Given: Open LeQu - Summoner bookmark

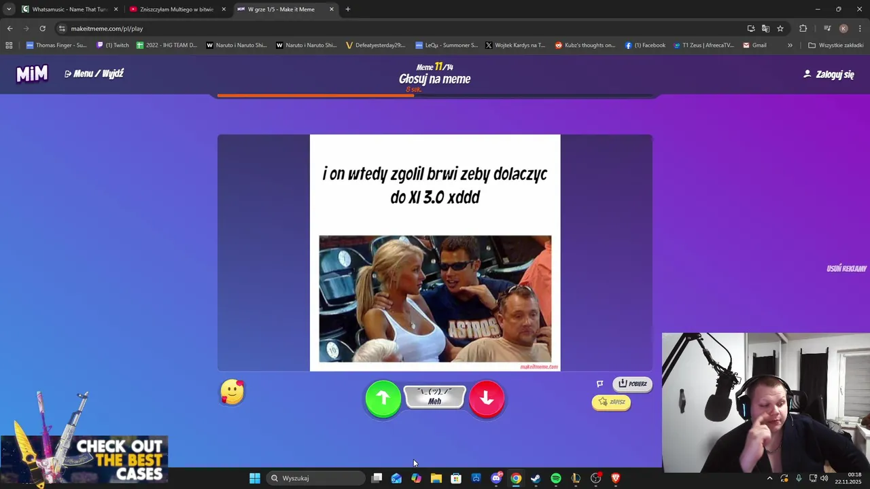Looking at the screenshot, I should click(x=447, y=46).
